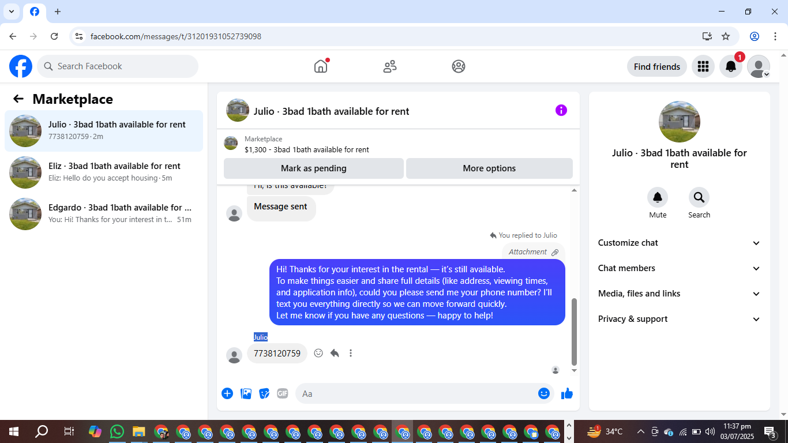788x443 pixels.
Task: Click the blue plus open more actions icon
Action: click(x=227, y=393)
